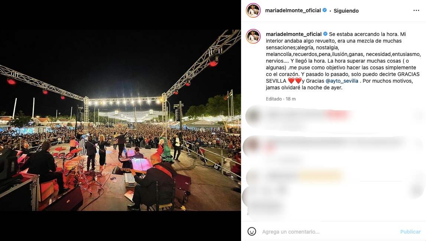Toggle the Siguiendo following status
Viewport: 426px width, 241px height.
click(x=346, y=11)
